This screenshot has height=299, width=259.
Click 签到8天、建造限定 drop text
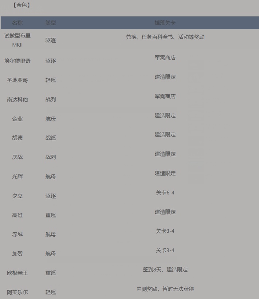(x=165, y=270)
